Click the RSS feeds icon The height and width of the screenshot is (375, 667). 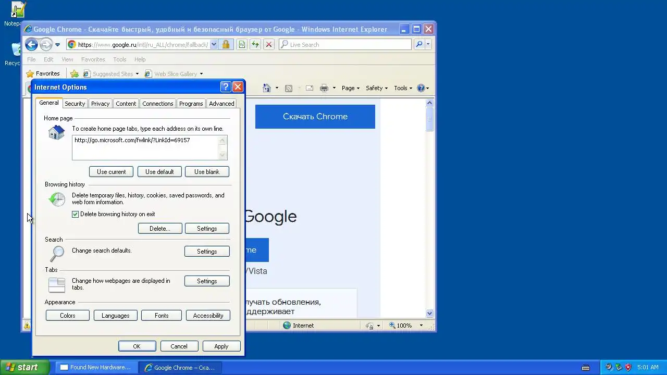click(x=289, y=88)
